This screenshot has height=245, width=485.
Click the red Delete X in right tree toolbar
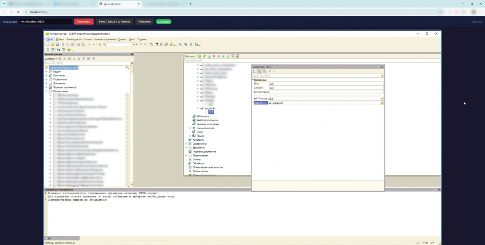coord(214,56)
